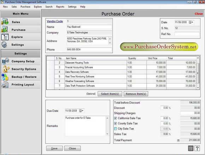Select the Sales entry in Main Menu
This screenshot has width=205, height=155.
pyautogui.click(x=20, y=22)
